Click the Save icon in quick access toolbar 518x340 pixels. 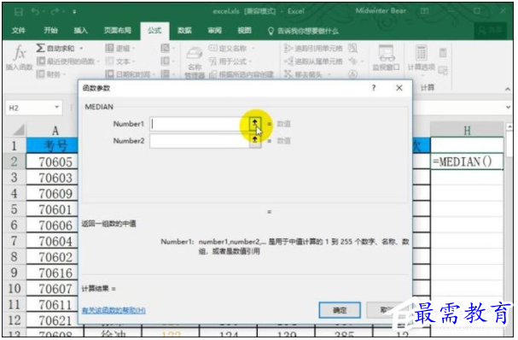tap(19, 12)
